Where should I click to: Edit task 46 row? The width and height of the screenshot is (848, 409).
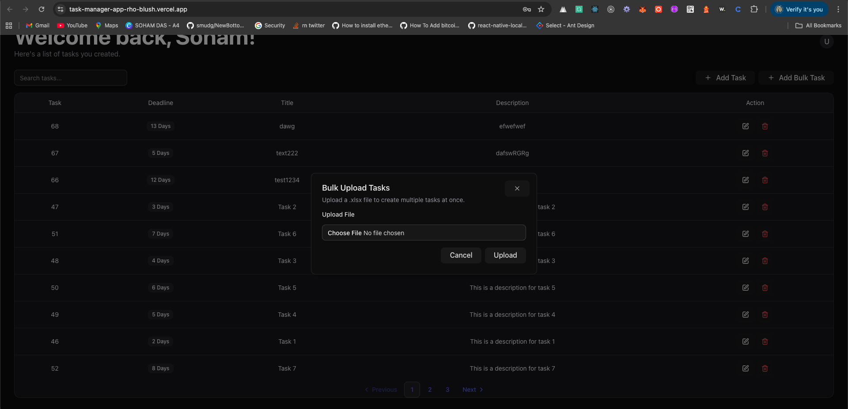tap(746, 341)
